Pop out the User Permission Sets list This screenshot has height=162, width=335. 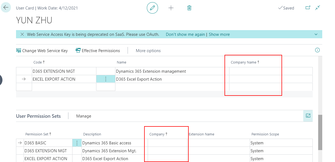[x=308, y=115]
